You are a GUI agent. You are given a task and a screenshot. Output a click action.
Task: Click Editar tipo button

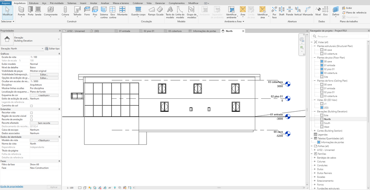click(52, 49)
